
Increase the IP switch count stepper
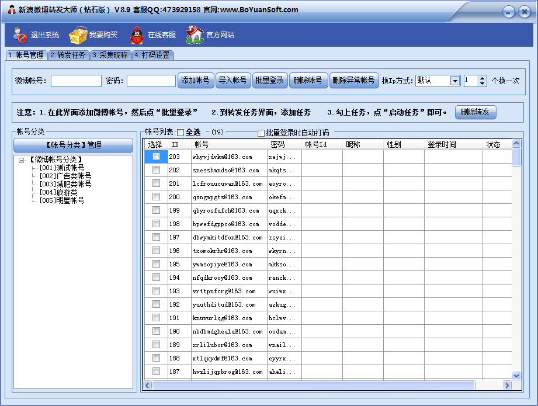482,78
